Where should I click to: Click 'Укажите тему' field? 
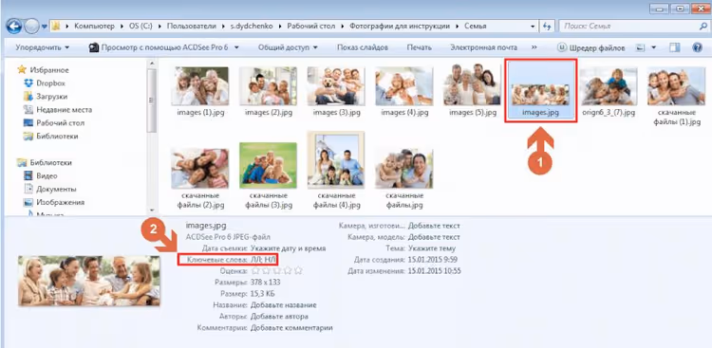[x=432, y=248]
